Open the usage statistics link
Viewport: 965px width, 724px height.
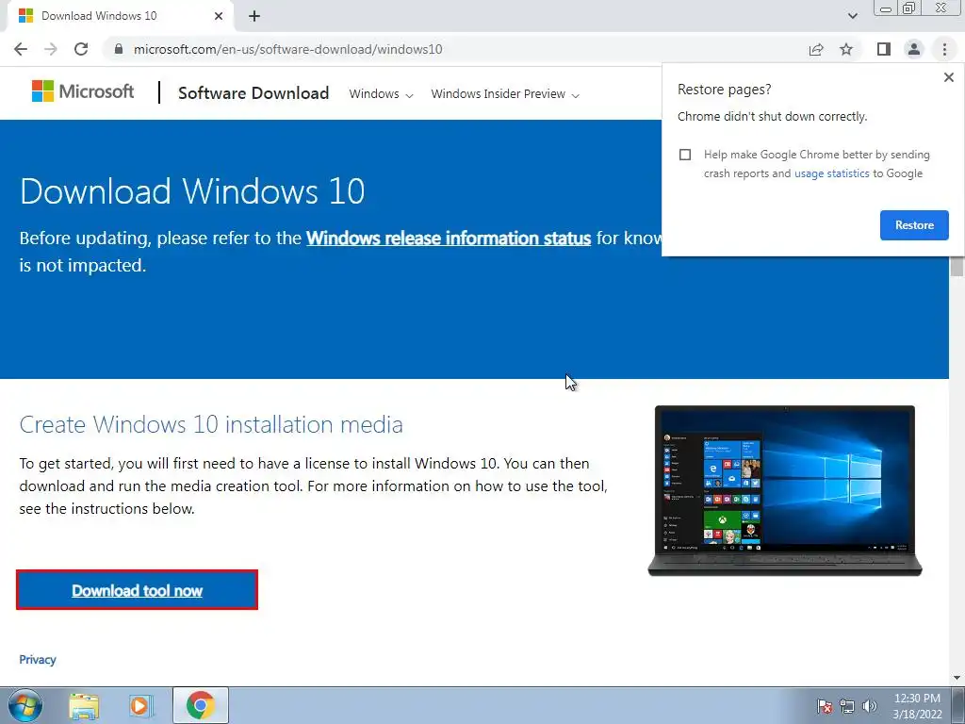click(831, 173)
